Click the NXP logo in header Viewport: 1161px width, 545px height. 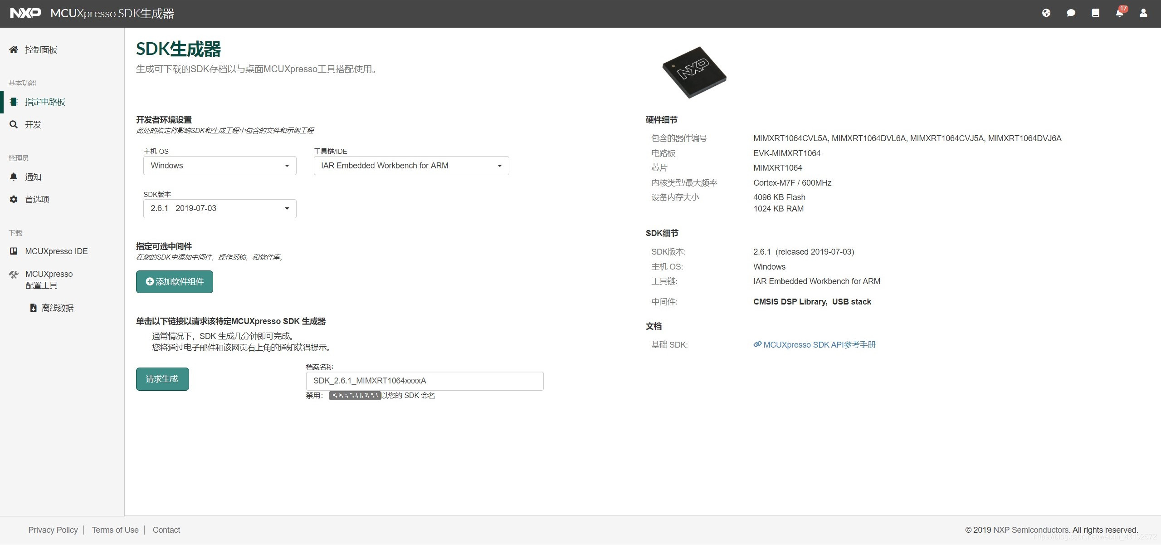(x=25, y=13)
